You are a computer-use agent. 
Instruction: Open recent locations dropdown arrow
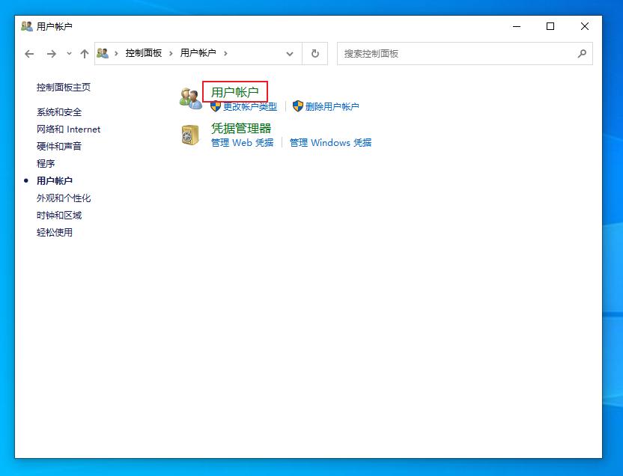click(x=69, y=54)
